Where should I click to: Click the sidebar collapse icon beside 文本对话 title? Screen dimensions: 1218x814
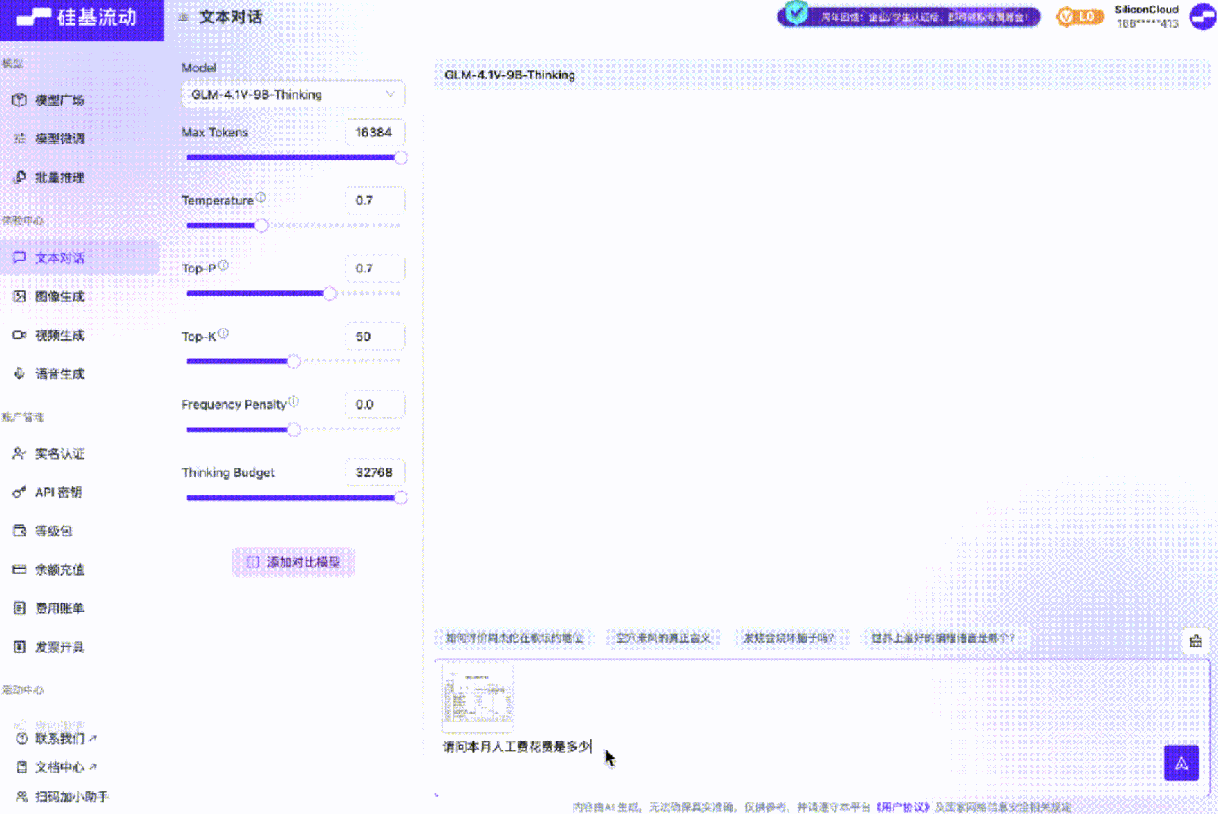pyautogui.click(x=183, y=17)
